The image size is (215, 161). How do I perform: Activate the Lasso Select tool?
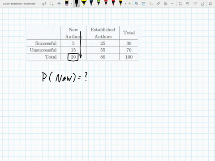[52, 4]
